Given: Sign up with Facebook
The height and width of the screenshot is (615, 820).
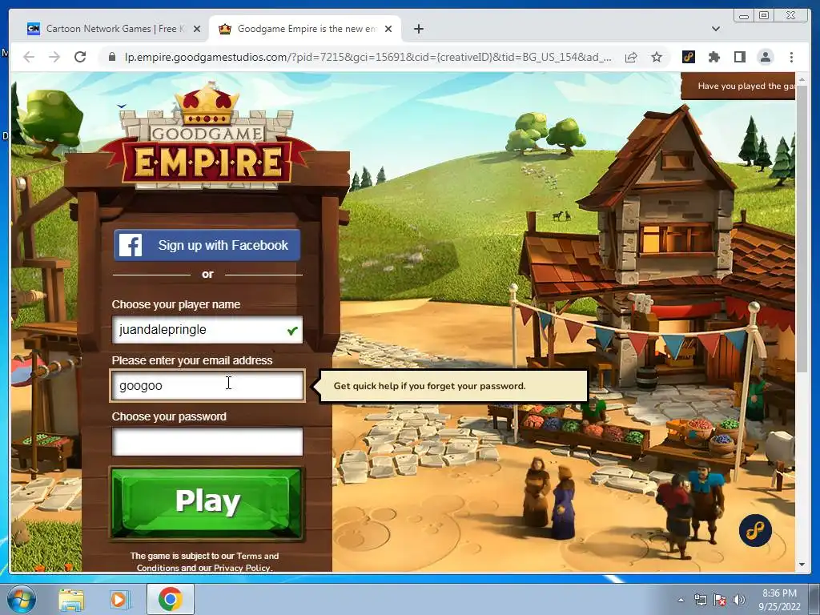Looking at the screenshot, I should pos(207,245).
